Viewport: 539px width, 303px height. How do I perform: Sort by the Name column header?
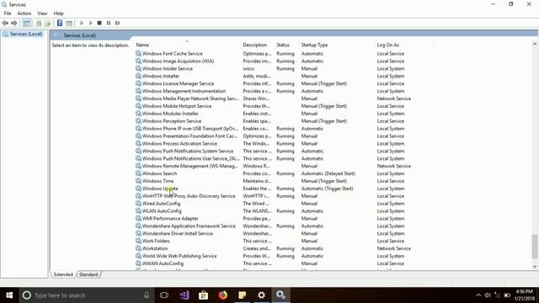click(x=187, y=45)
